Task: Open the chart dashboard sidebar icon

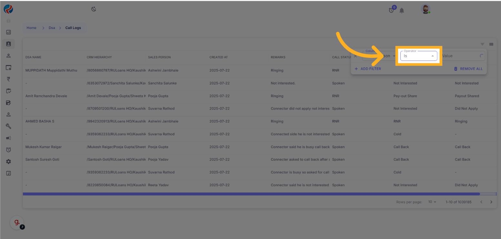Action: pyautogui.click(x=9, y=32)
